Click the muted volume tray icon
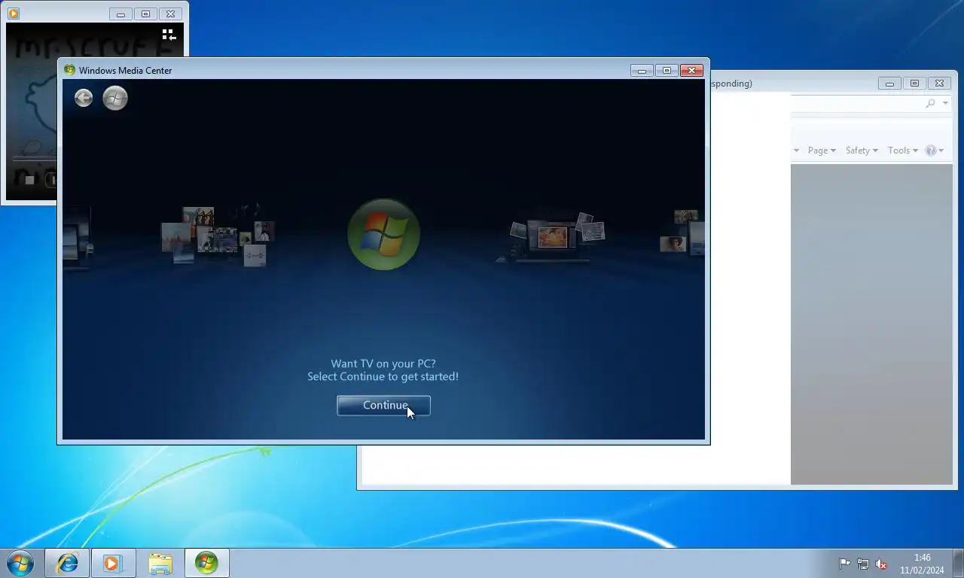This screenshot has height=578, width=964. [x=881, y=564]
